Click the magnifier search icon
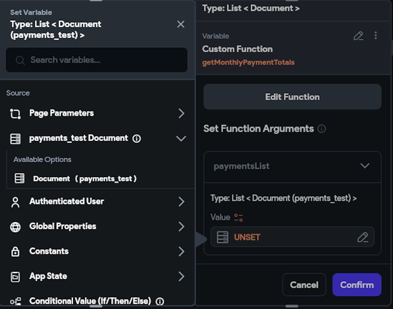 pos(20,60)
